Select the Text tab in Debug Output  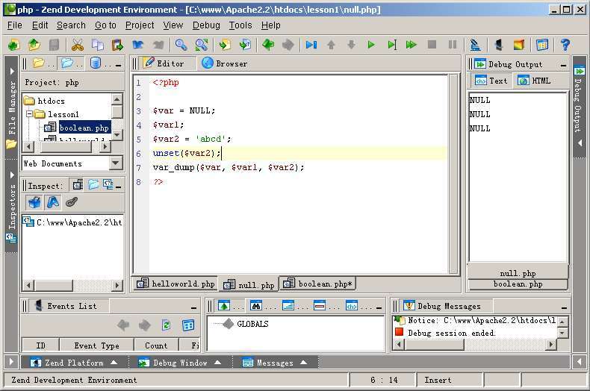pos(491,81)
